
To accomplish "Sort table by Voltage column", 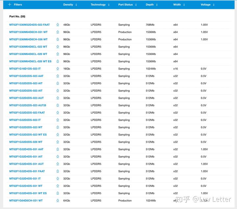I will pos(214,5).
